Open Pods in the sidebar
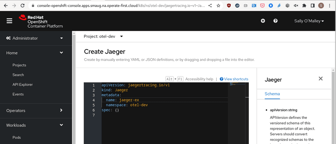Screen dimensions: 336x144 tap(16, 137)
